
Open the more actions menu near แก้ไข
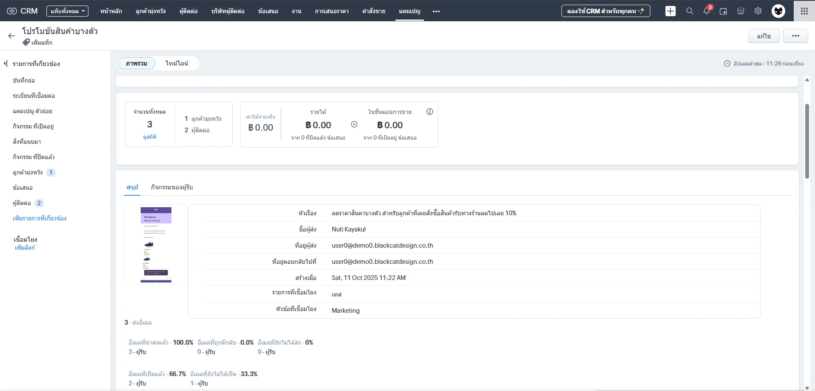click(795, 36)
